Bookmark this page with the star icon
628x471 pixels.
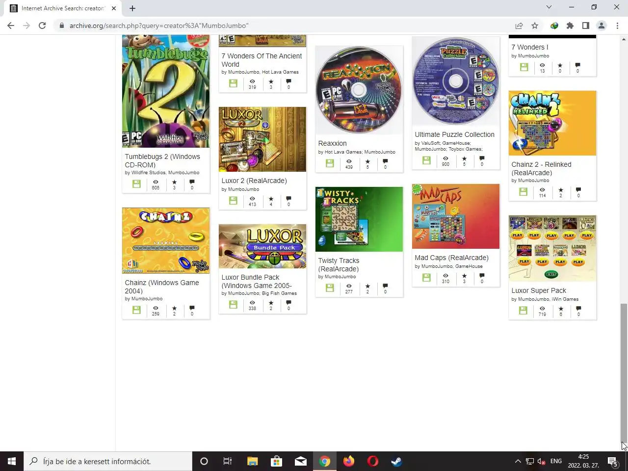click(535, 26)
